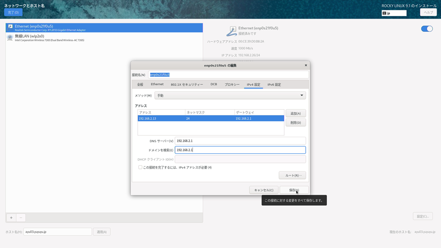Click the 追加 add address button
Image resolution: width=441 pixels, height=248 pixels.
click(x=295, y=113)
